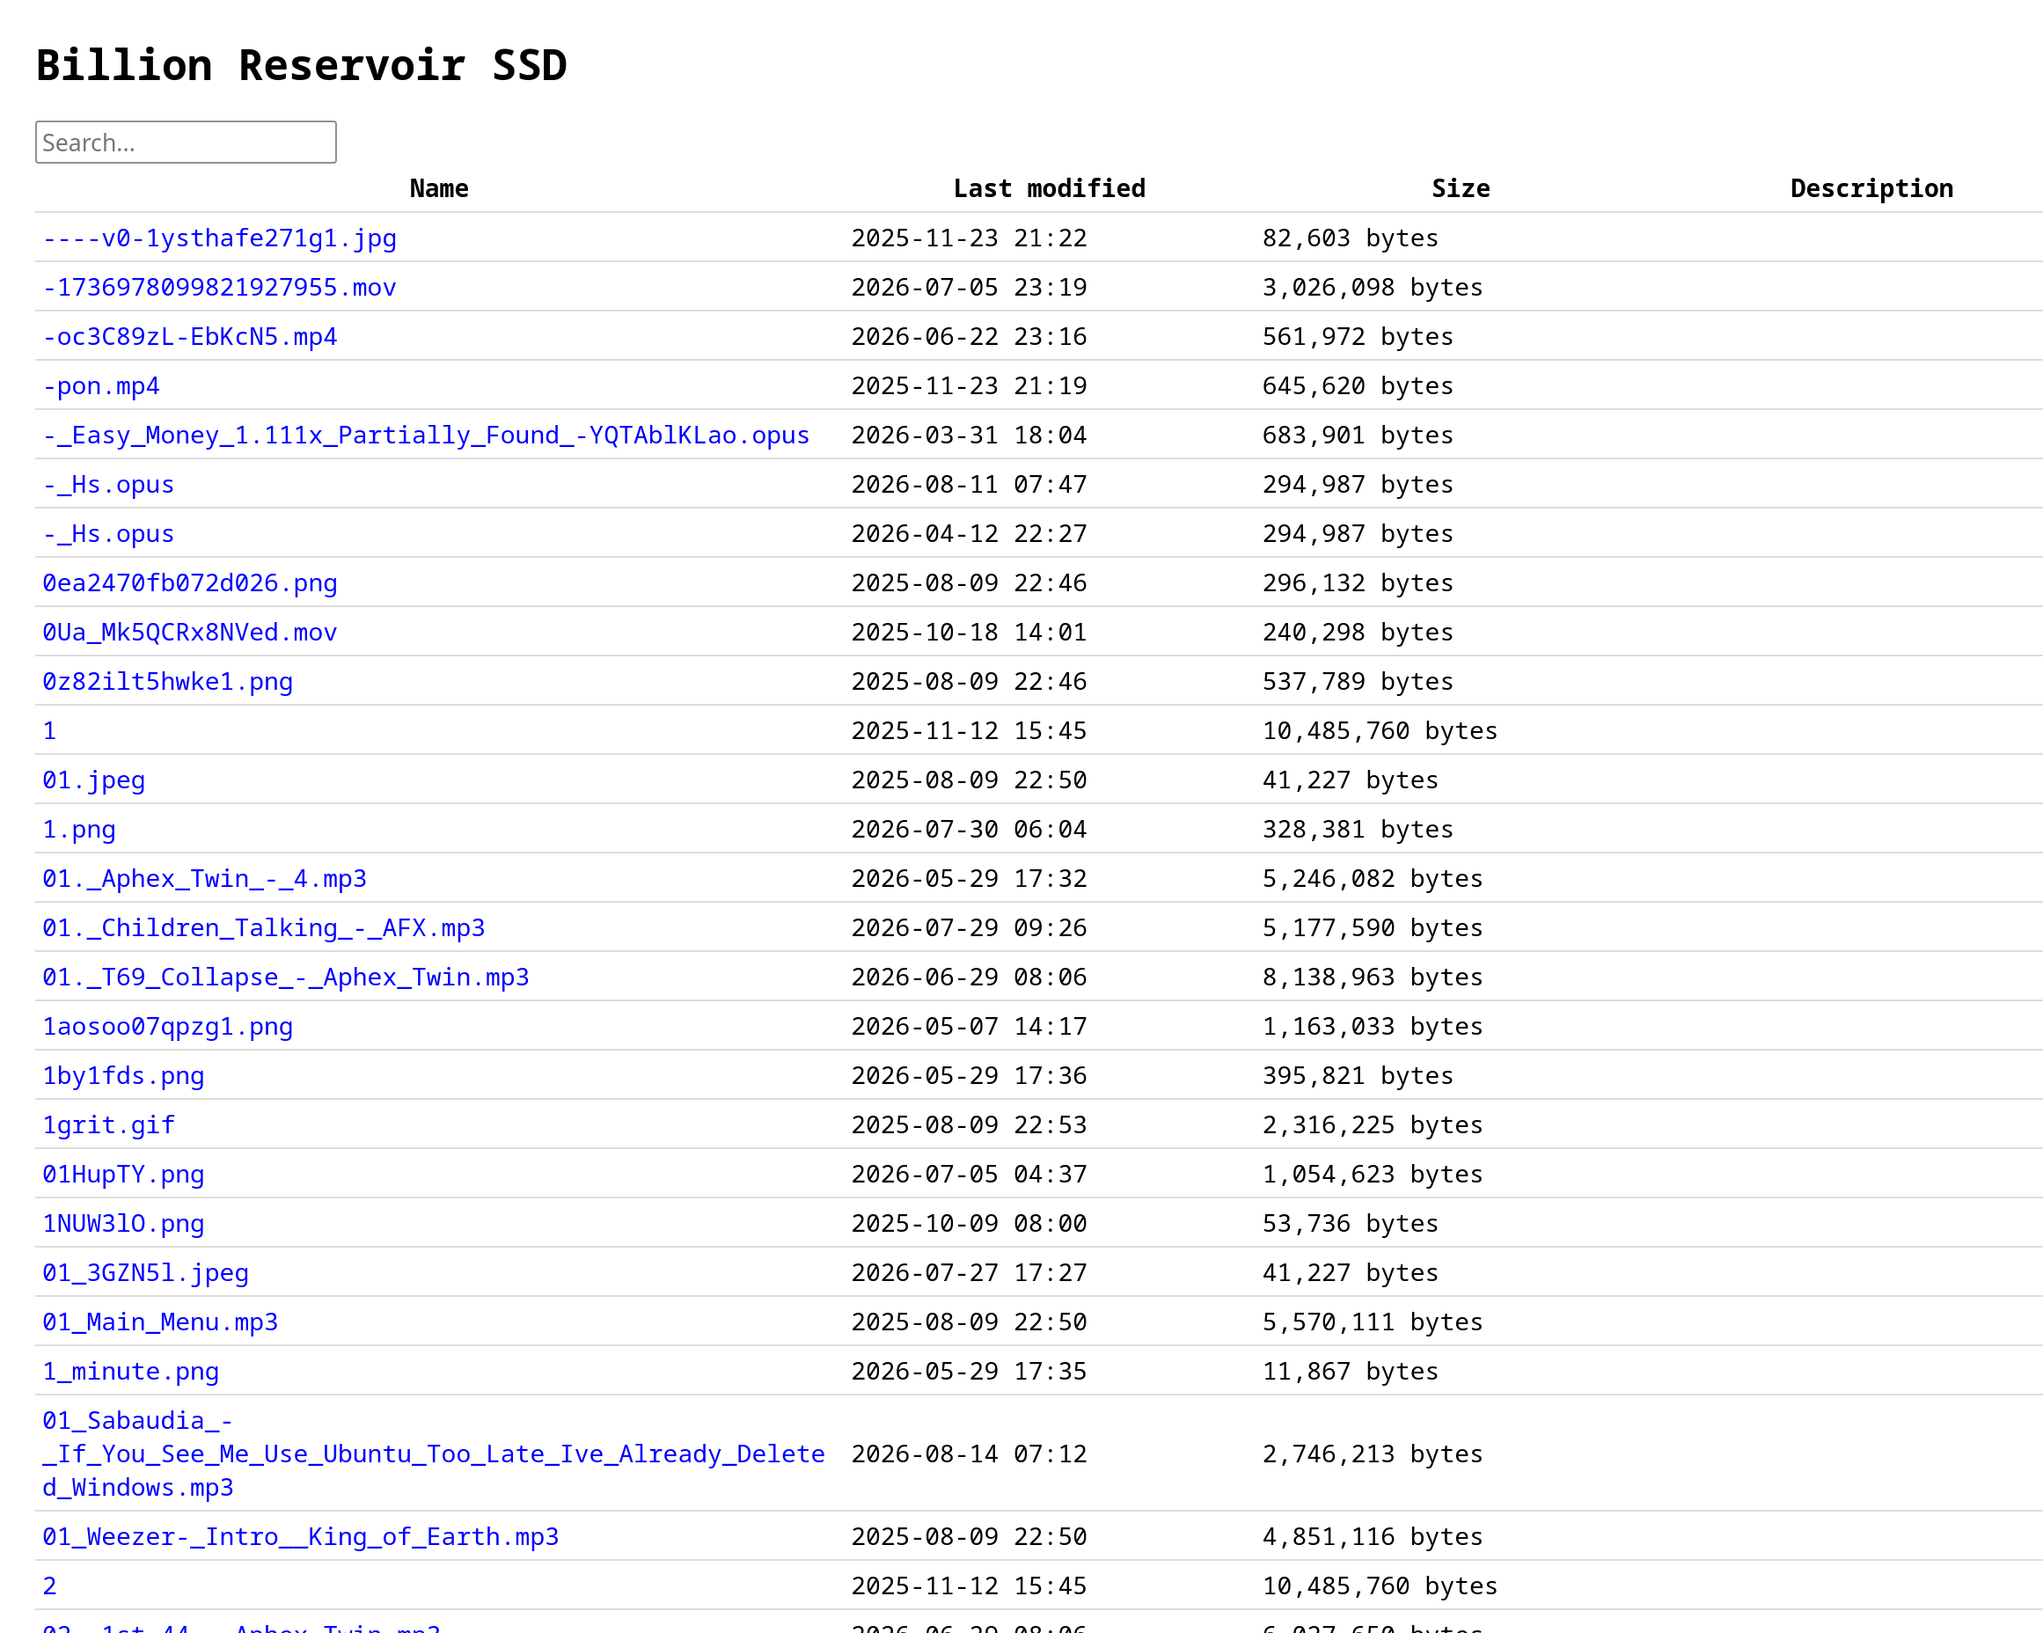2043x1633 pixels.
Task: Open the 1by1fds.png file
Action: 123,1076
